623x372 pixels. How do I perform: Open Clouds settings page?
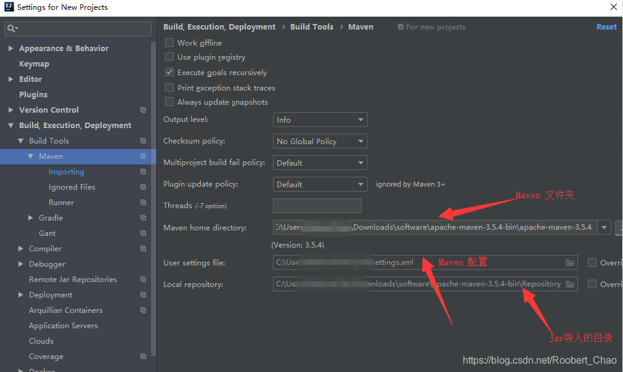(x=41, y=341)
